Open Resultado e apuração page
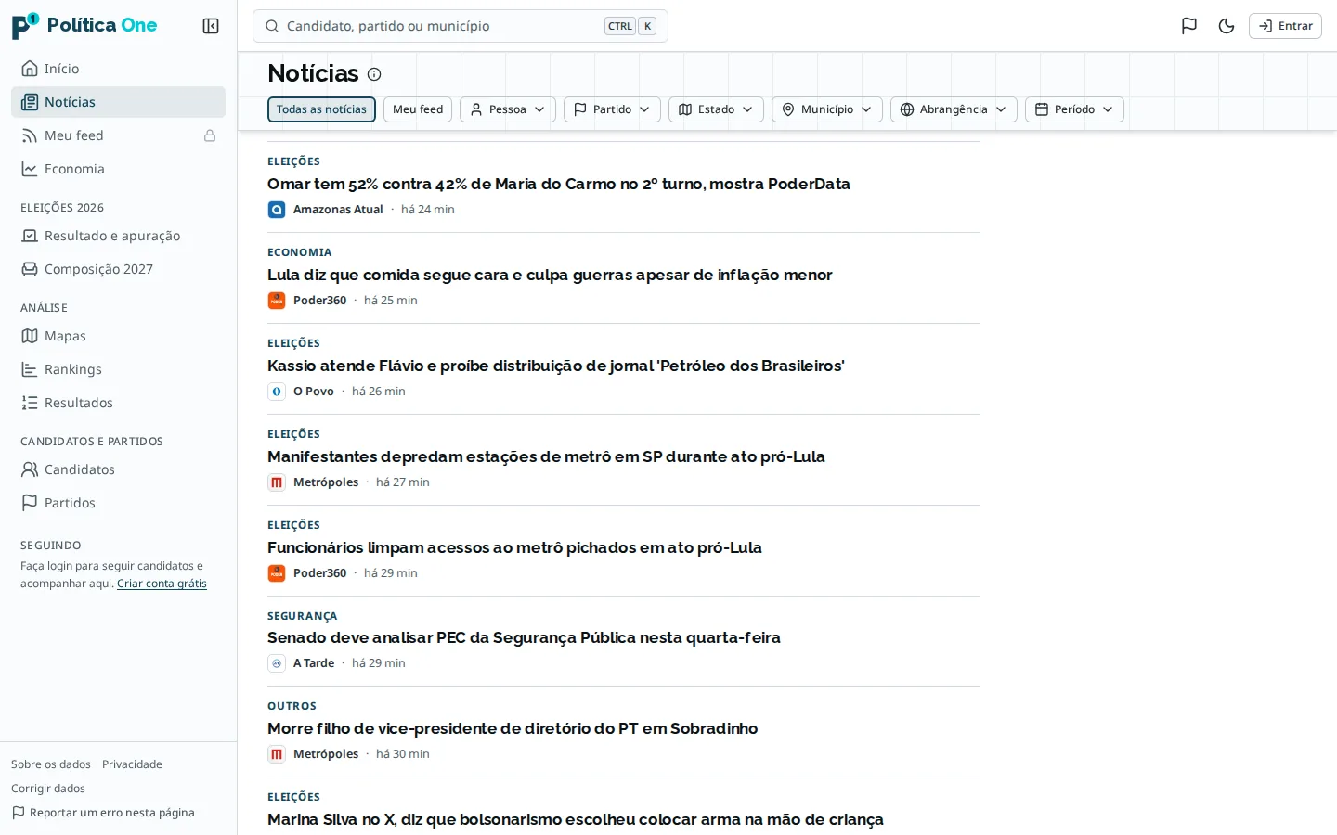The image size is (1337, 835). (118, 236)
